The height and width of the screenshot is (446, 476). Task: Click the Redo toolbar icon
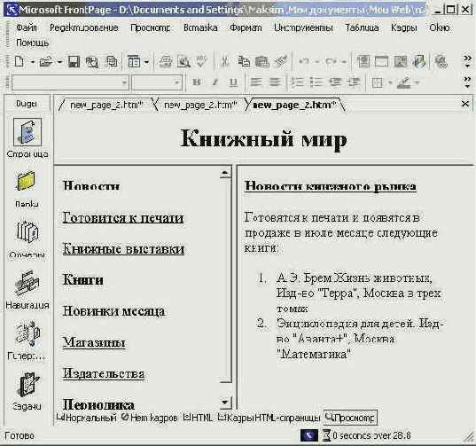pyautogui.click(x=331, y=62)
